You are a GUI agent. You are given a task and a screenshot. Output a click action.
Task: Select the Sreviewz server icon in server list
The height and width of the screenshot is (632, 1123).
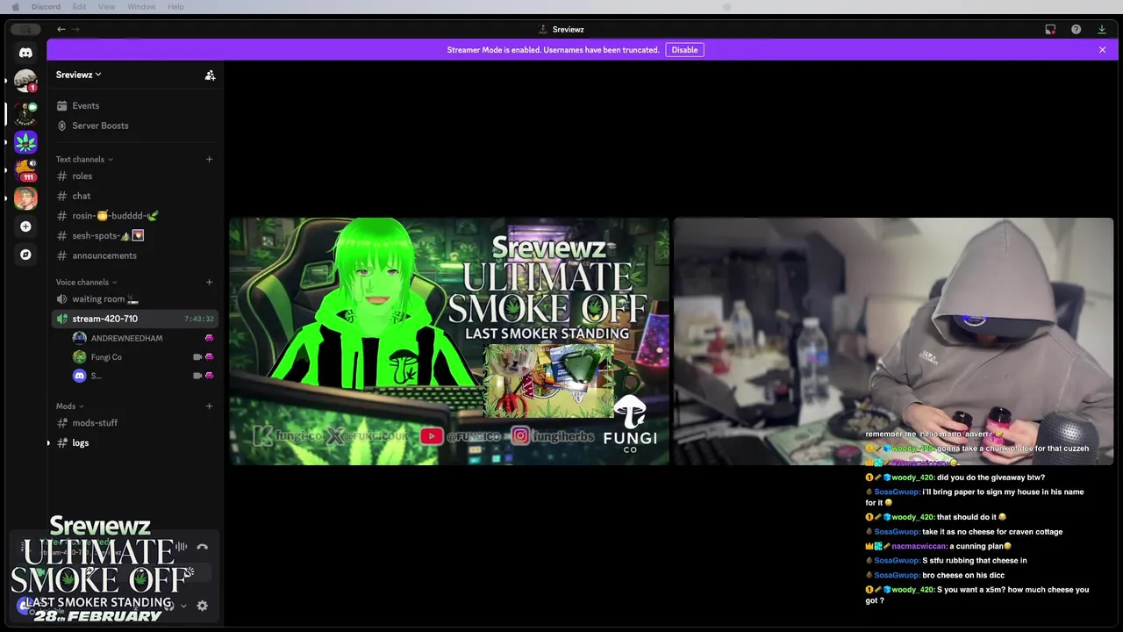click(x=25, y=112)
